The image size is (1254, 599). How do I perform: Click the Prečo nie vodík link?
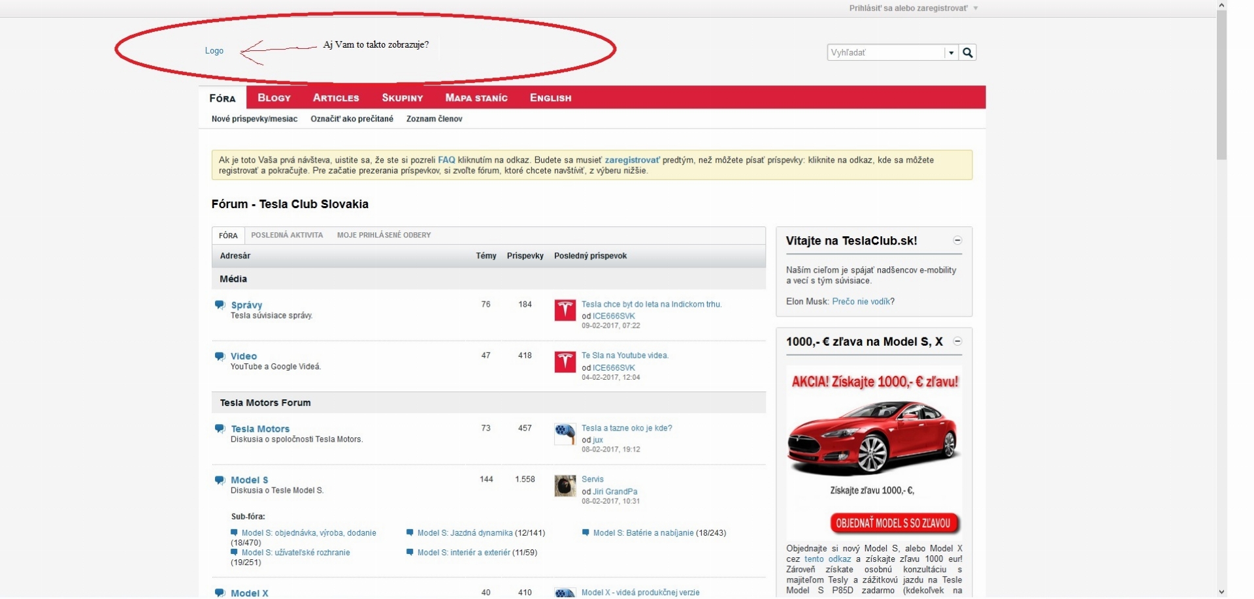pos(861,301)
